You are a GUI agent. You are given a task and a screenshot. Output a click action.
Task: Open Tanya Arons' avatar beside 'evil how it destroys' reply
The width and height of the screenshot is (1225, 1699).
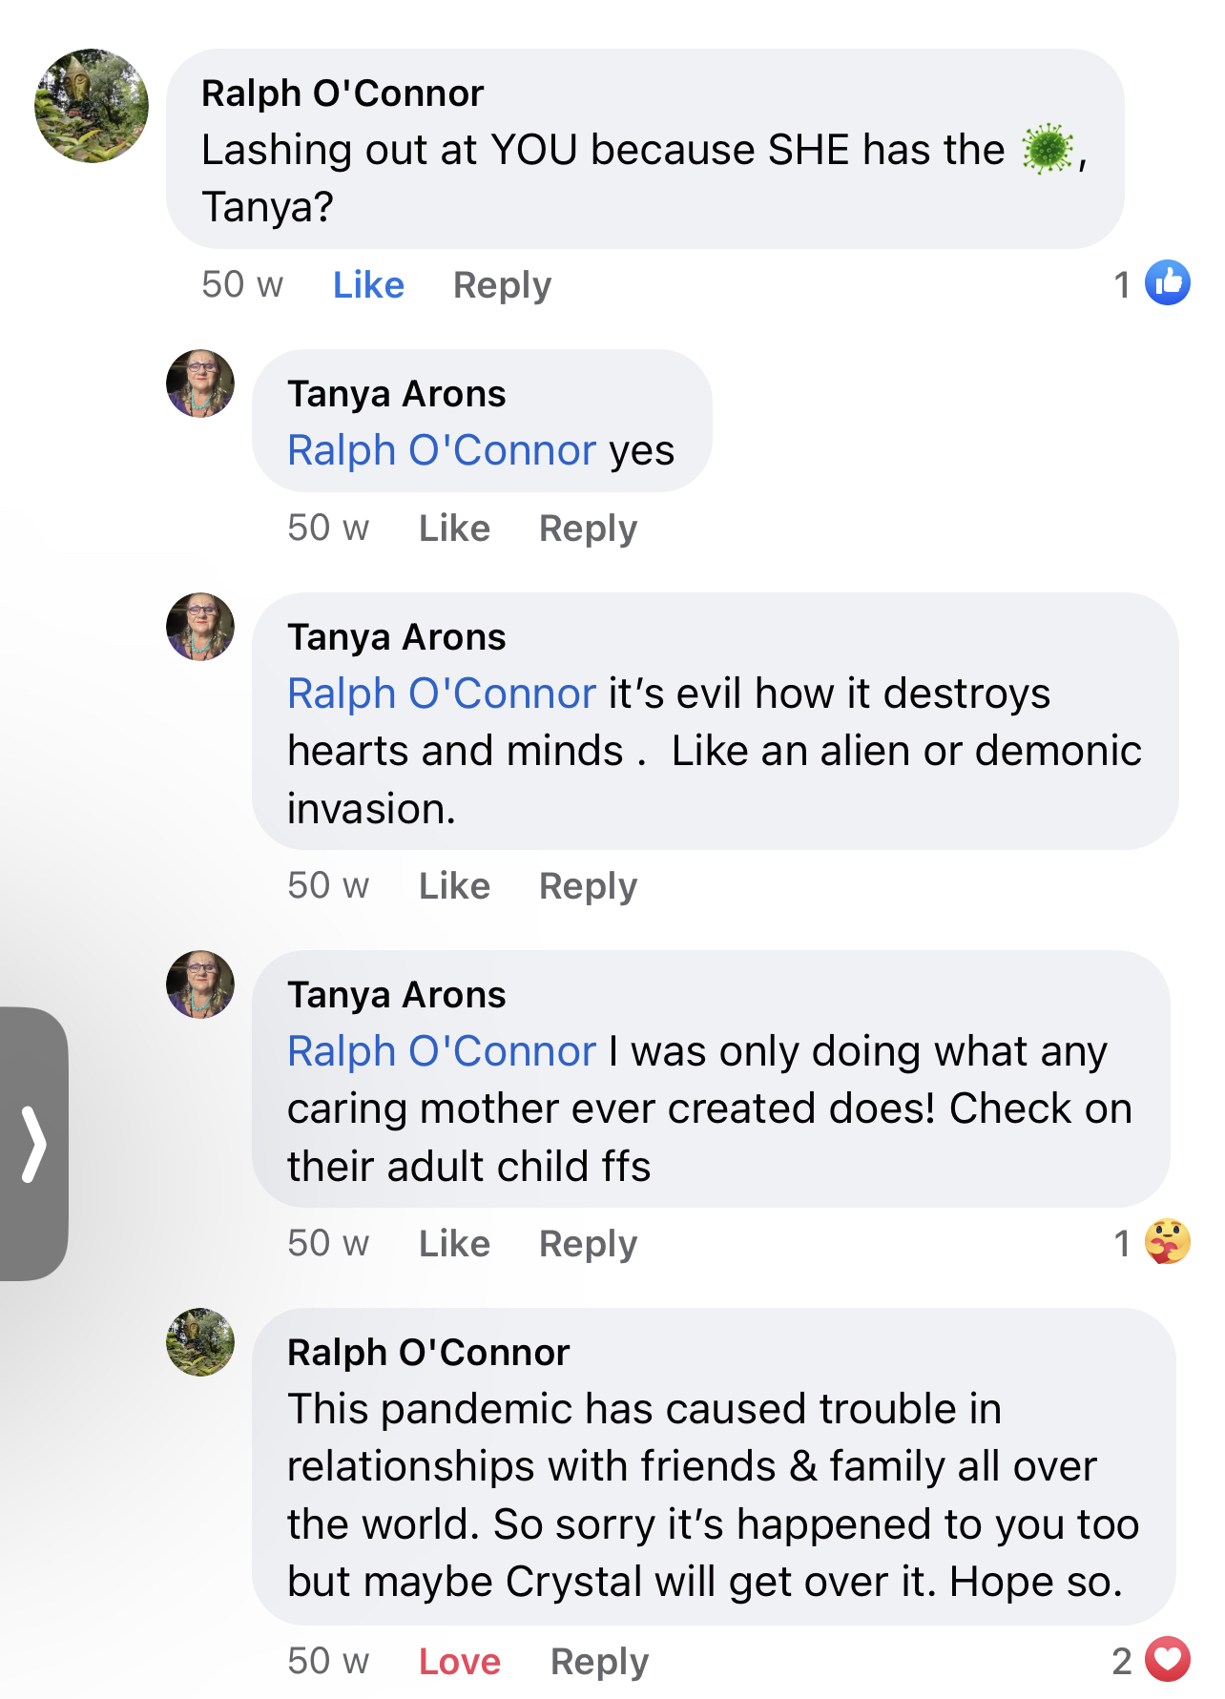click(200, 627)
